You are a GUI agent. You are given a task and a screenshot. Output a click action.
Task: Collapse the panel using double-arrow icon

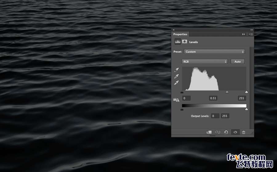coord(251,30)
